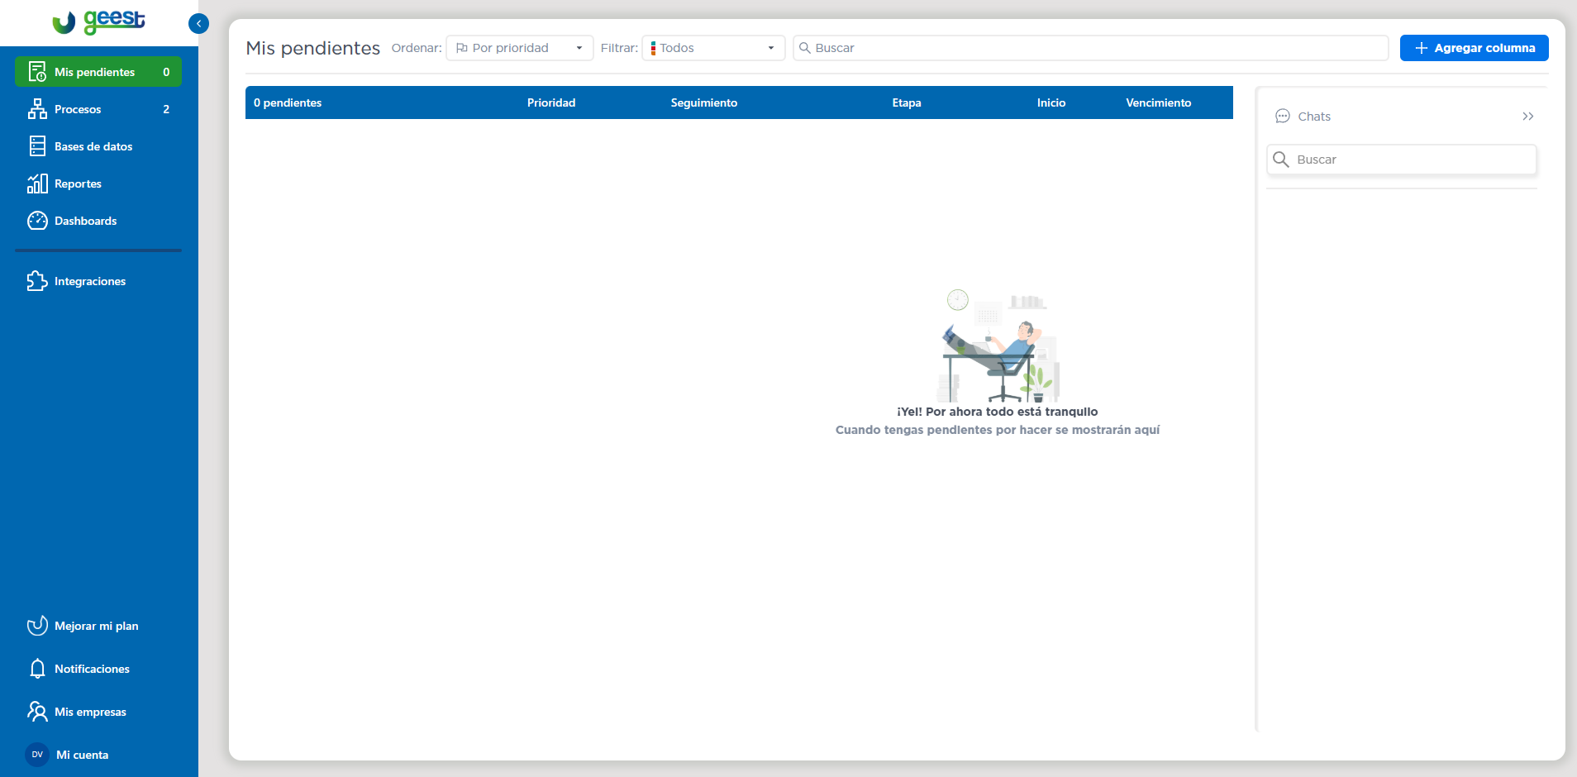The height and width of the screenshot is (777, 1577).
Task: Open Integraciones puzzle piece icon
Action: (37, 281)
